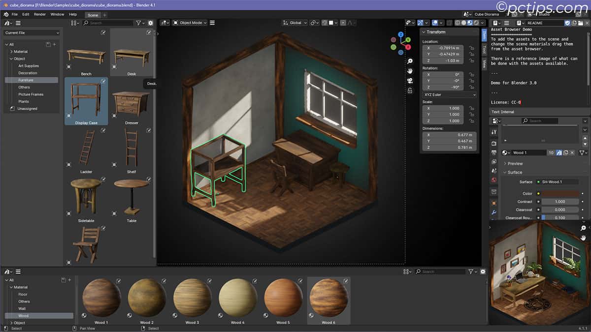Click the 10 user count button beside Wood 1
The image size is (591, 332).
(x=551, y=152)
